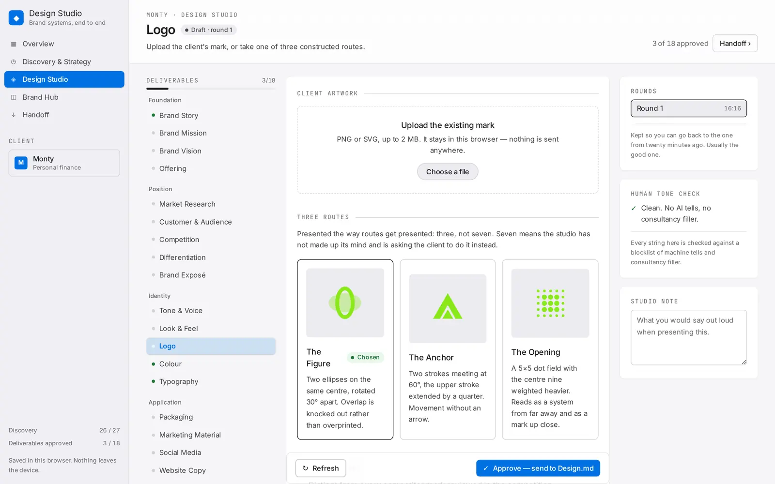Click the Discovery & Strategy clock icon
The width and height of the screenshot is (775, 484).
pos(14,62)
